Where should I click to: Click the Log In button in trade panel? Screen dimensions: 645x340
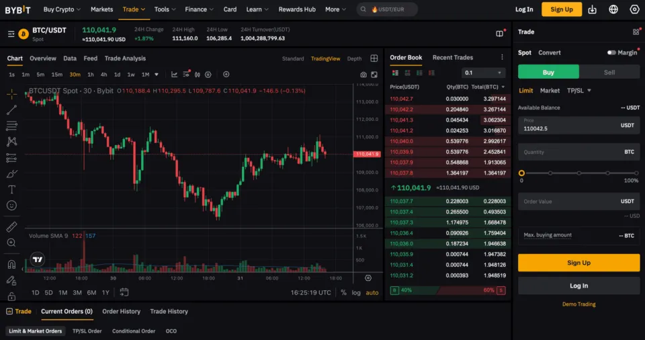(578, 286)
